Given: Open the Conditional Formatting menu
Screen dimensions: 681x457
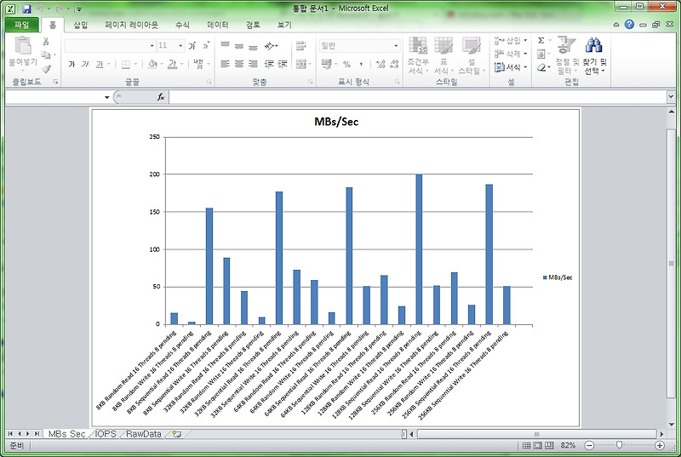Looking at the screenshot, I should coord(418,55).
